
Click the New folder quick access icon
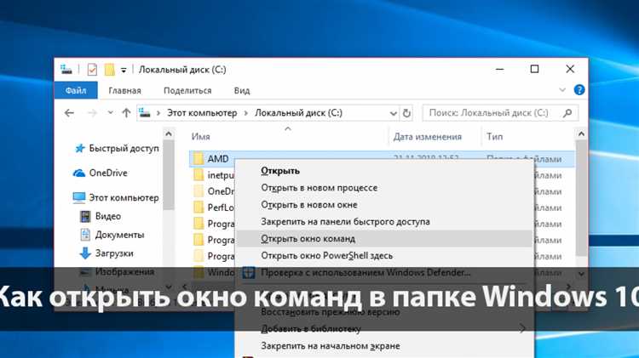click(x=109, y=70)
